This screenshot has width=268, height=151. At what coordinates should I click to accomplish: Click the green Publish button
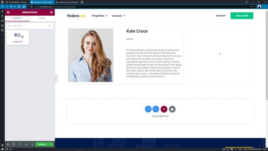click(42, 144)
